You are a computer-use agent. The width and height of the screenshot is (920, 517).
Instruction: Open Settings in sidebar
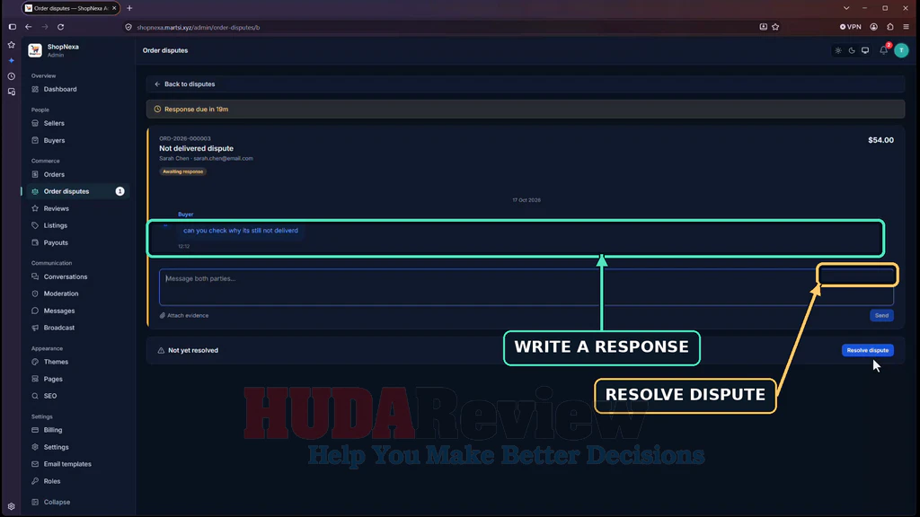point(57,447)
